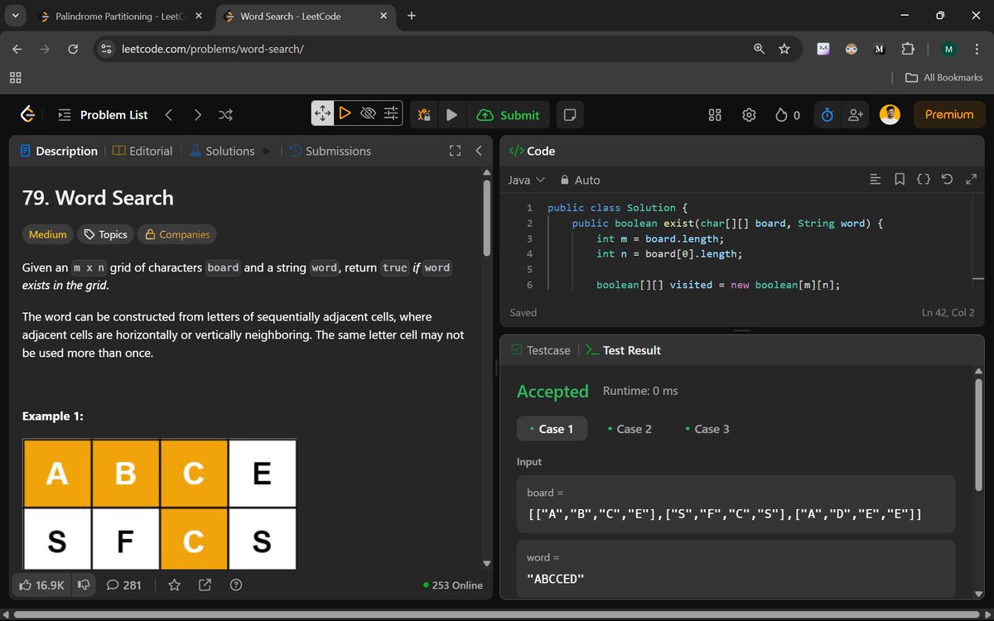Like the problem with thumbs-up 16.9K
The height and width of the screenshot is (621, 994).
[x=41, y=585]
